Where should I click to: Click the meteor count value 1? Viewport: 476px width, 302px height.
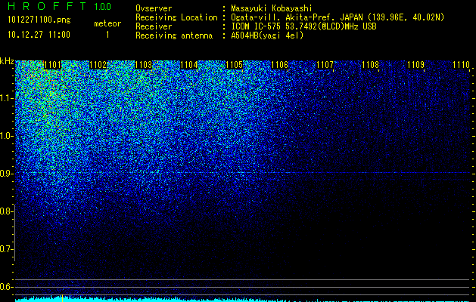pos(107,35)
